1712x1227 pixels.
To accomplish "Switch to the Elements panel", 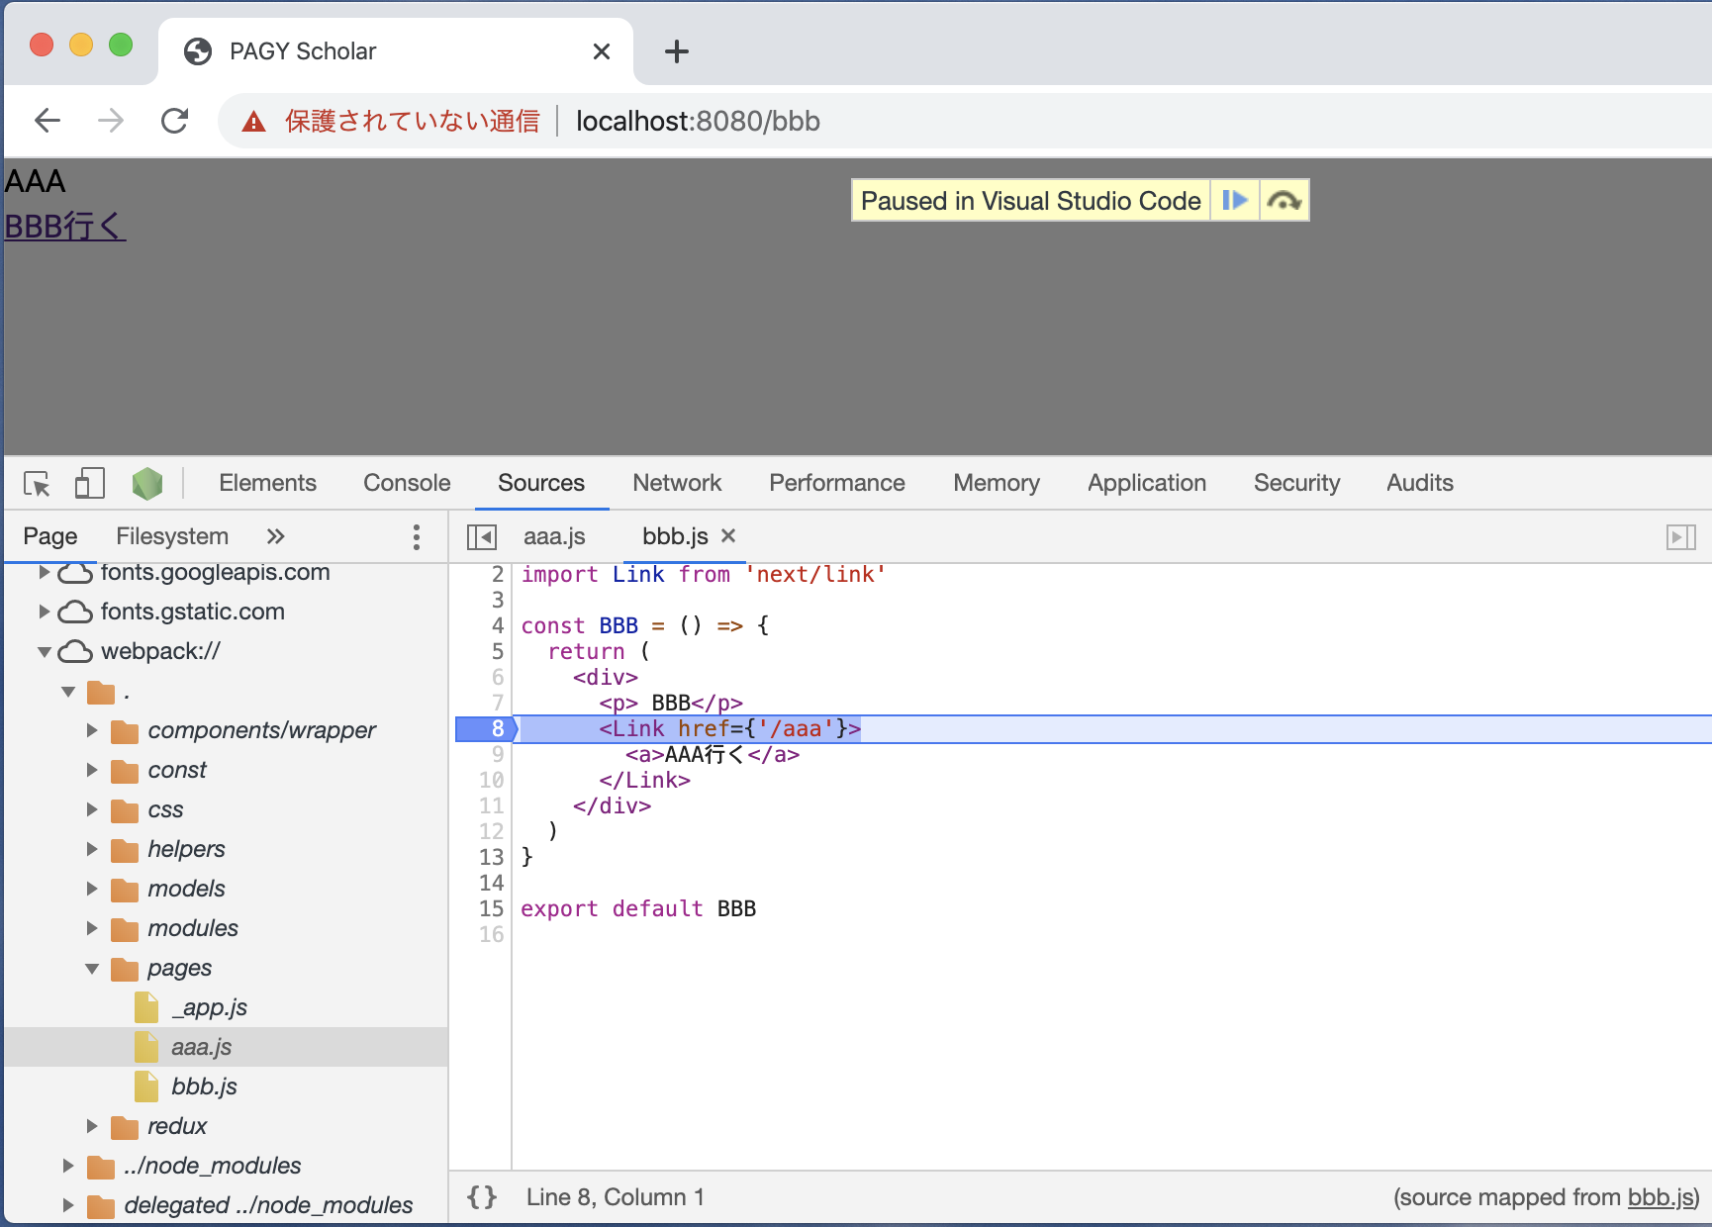I will pyautogui.click(x=268, y=483).
